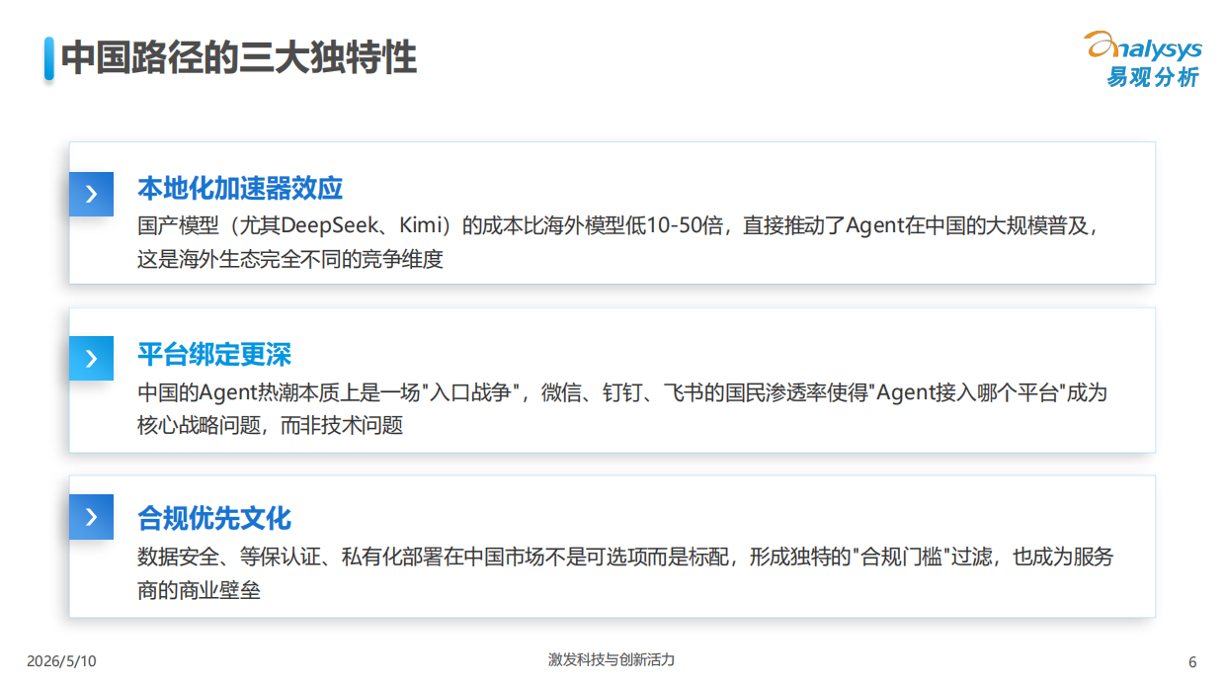
Task: Click text line starting 国产模型（尤其DeepSeek、Kimi）
Action: click(618, 225)
